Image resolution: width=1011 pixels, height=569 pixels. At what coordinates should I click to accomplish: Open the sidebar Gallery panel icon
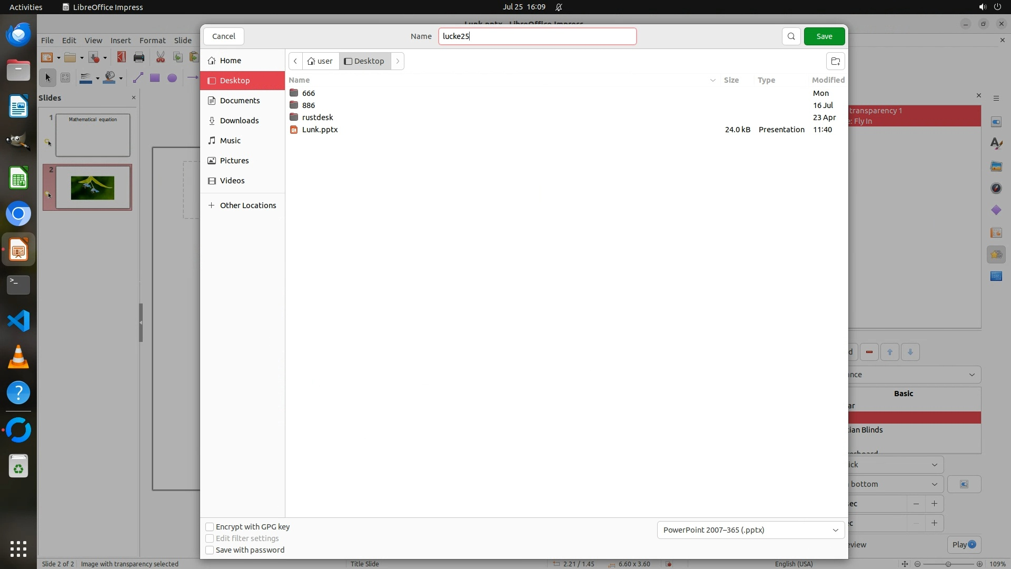996,166
